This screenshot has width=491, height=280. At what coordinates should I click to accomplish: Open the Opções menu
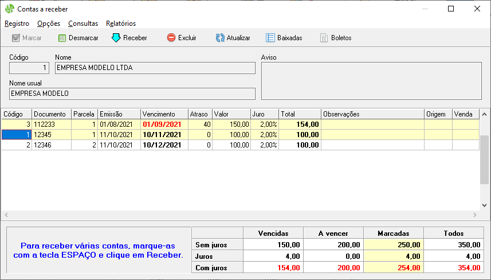click(x=49, y=24)
